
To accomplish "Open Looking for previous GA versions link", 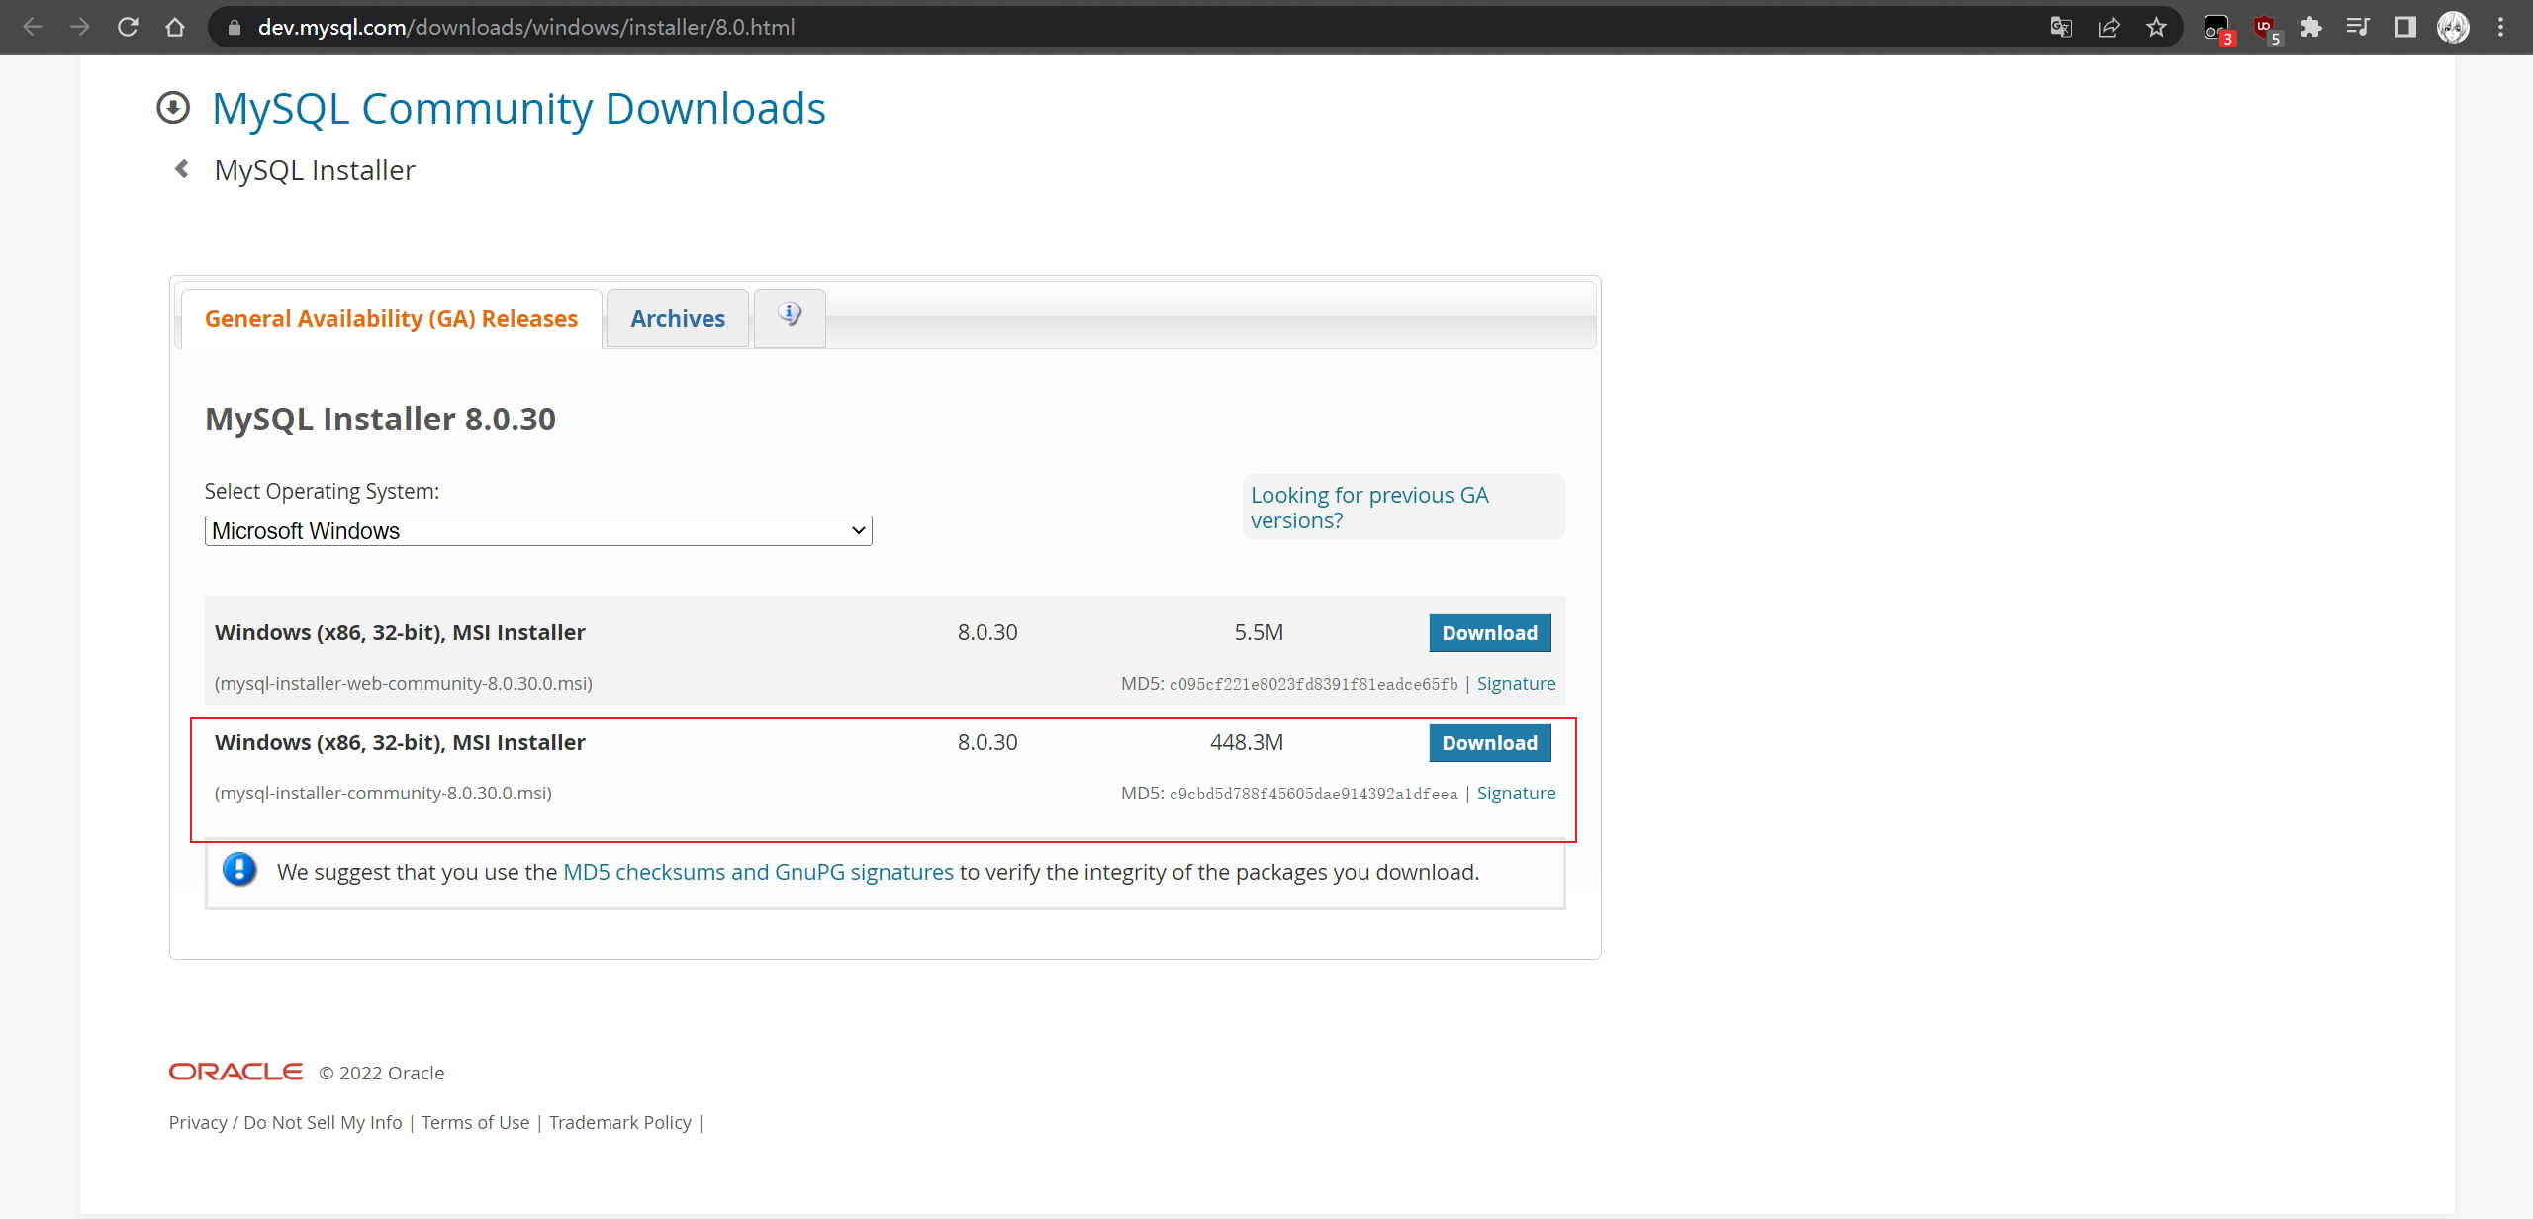I will [x=1369, y=508].
